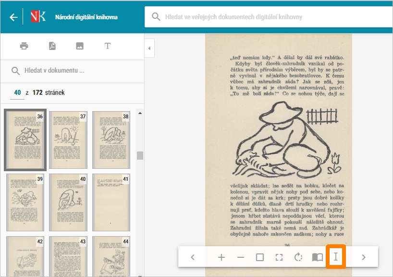The height and width of the screenshot is (277, 393).
Task: Open page thumbnail 40
Action: [68, 202]
